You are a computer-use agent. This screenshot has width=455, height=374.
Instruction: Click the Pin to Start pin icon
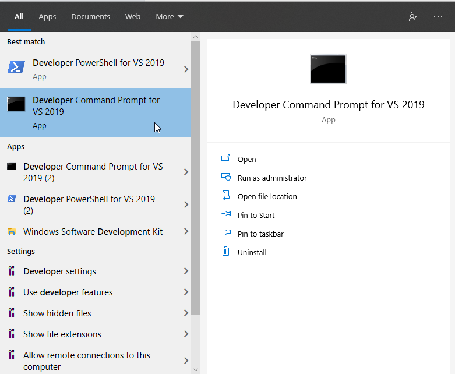click(x=226, y=214)
